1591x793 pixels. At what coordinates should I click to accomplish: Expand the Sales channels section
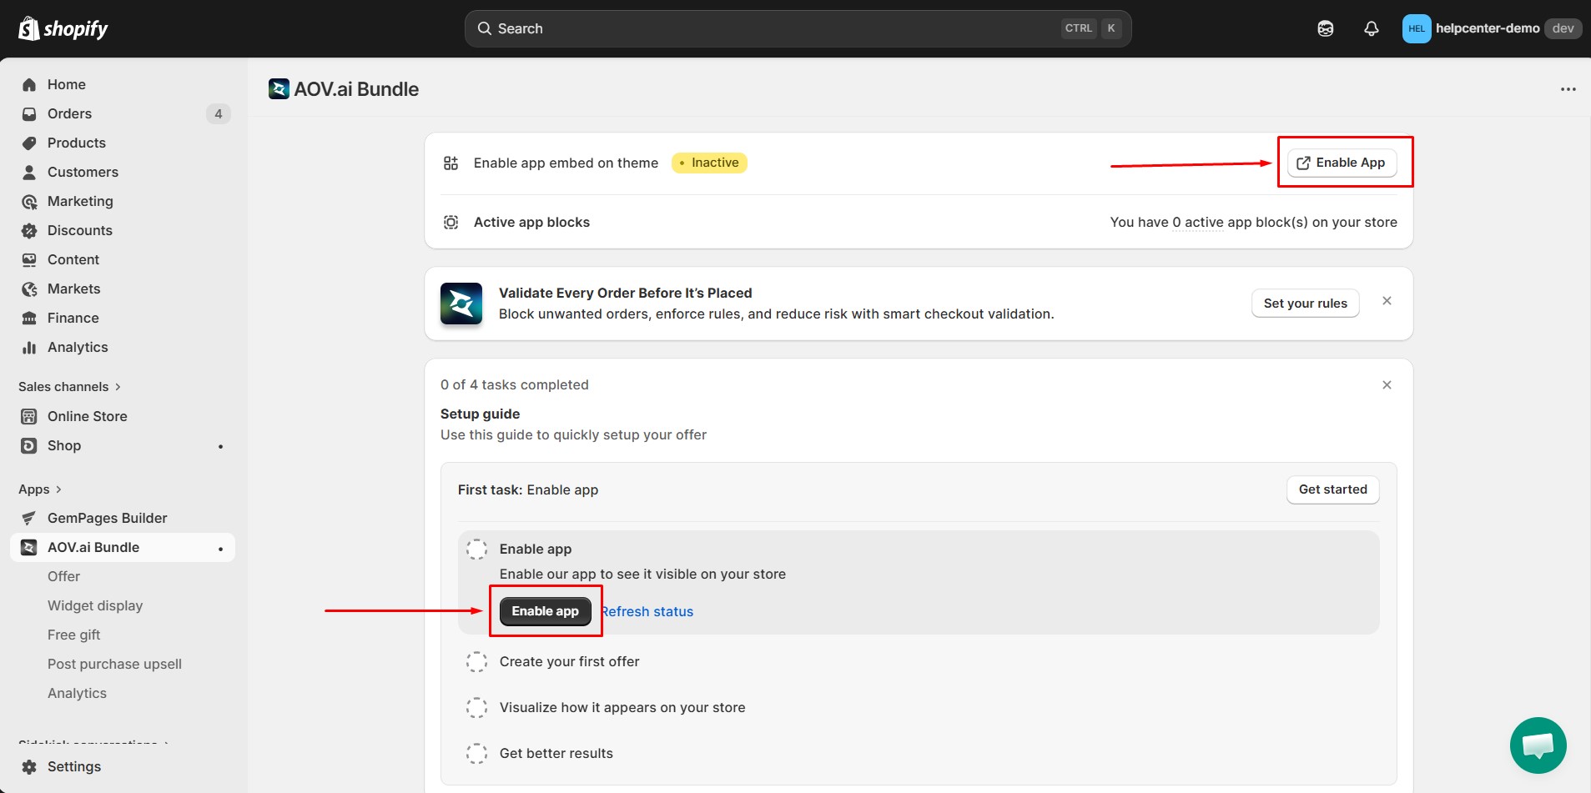click(70, 386)
